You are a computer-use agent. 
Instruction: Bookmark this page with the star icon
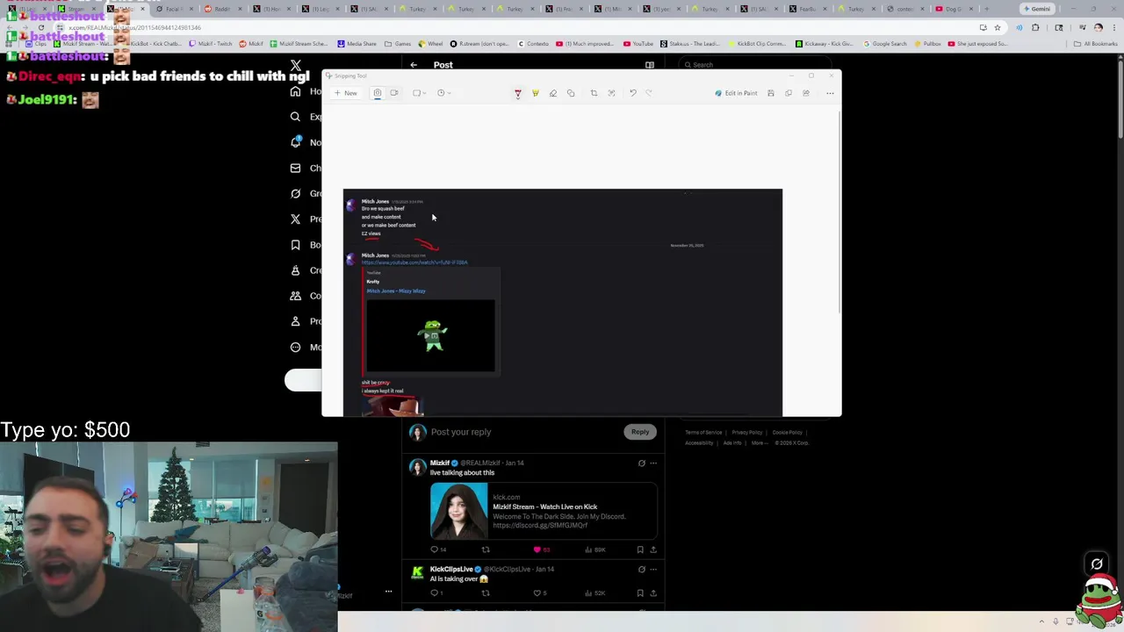(x=997, y=27)
